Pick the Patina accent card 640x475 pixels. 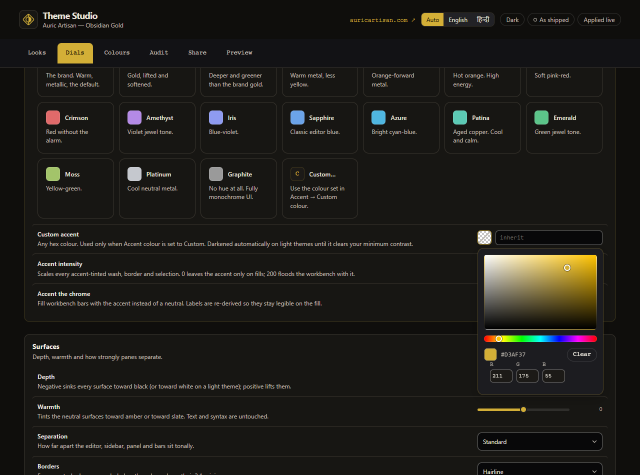[x=482, y=127]
